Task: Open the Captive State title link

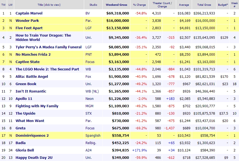Action: [x=28, y=62]
